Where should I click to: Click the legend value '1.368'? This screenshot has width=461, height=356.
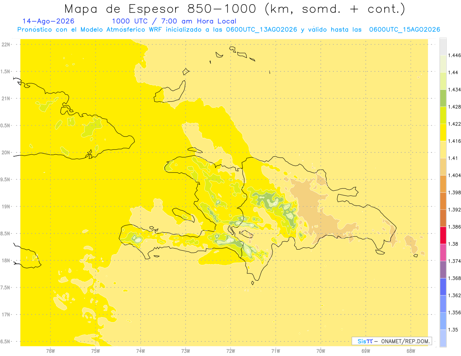pyautogui.click(x=454, y=278)
